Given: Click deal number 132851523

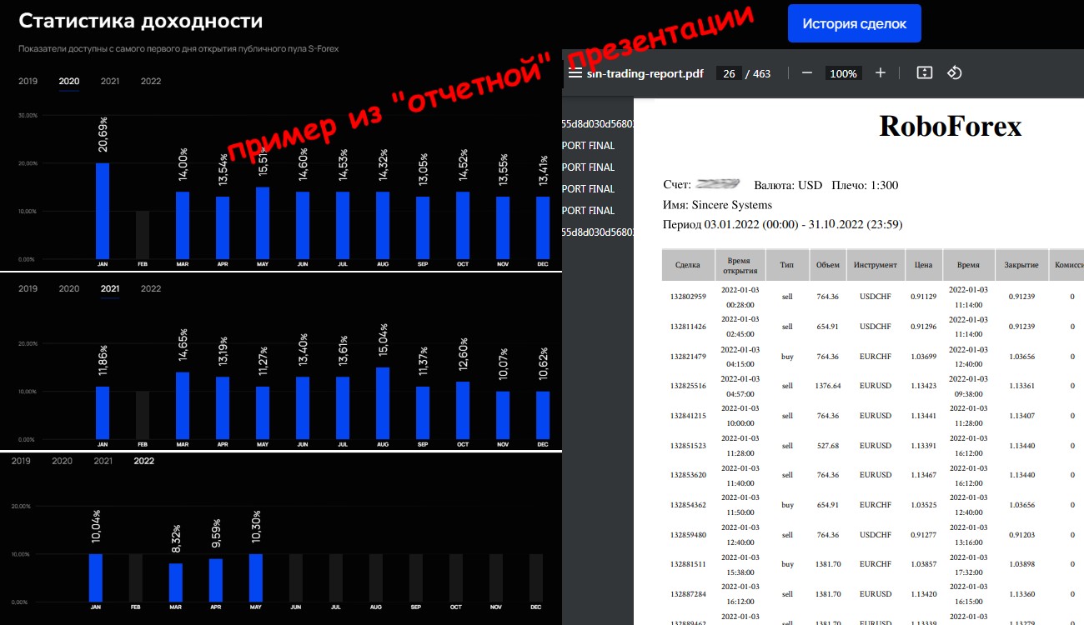Looking at the screenshot, I should [x=688, y=446].
